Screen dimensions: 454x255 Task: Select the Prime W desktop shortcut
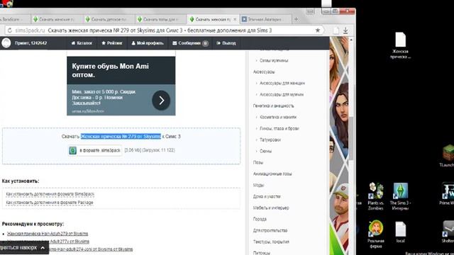447,193
